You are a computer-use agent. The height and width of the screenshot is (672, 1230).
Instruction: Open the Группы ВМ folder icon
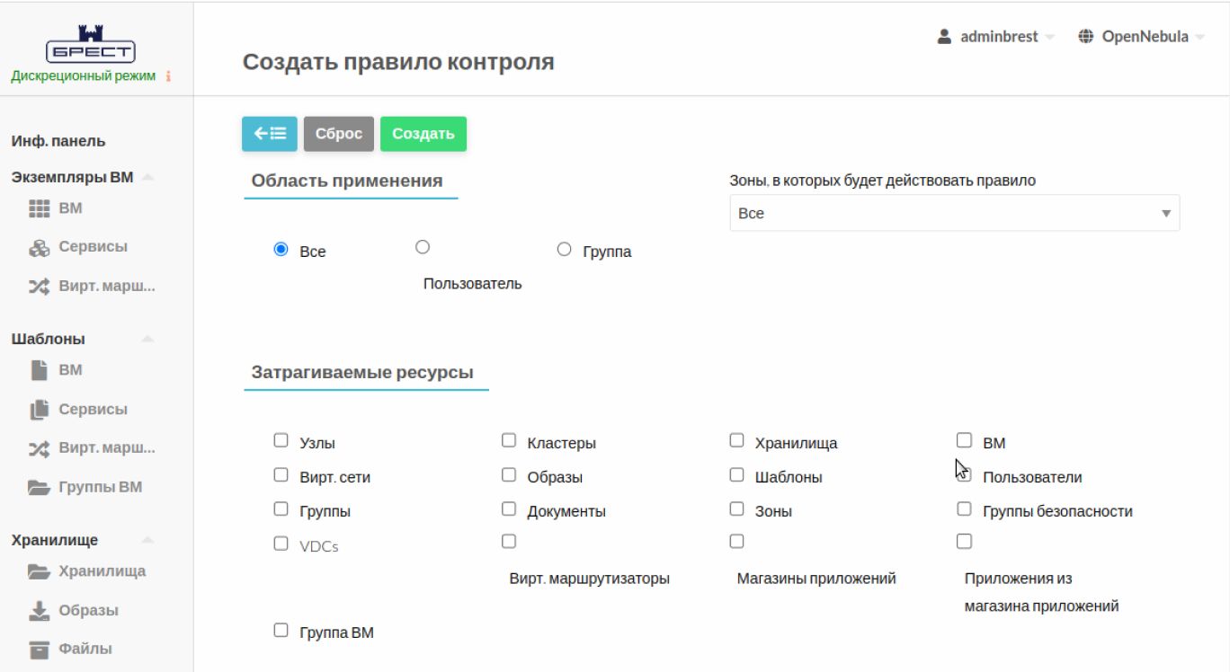tap(39, 488)
